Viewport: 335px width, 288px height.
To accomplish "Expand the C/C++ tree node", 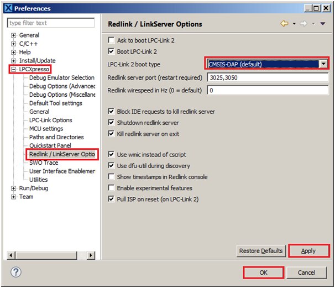I will 13,44.
